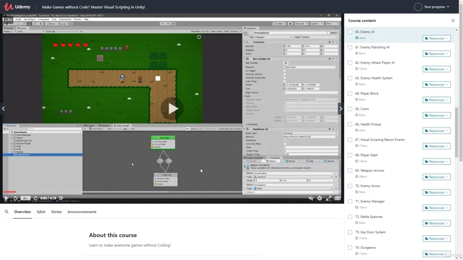The height and width of the screenshot is (260, 463).
Task: Mark lecture 60 Enemy AI as complete
Action: [x=350, y=32]
